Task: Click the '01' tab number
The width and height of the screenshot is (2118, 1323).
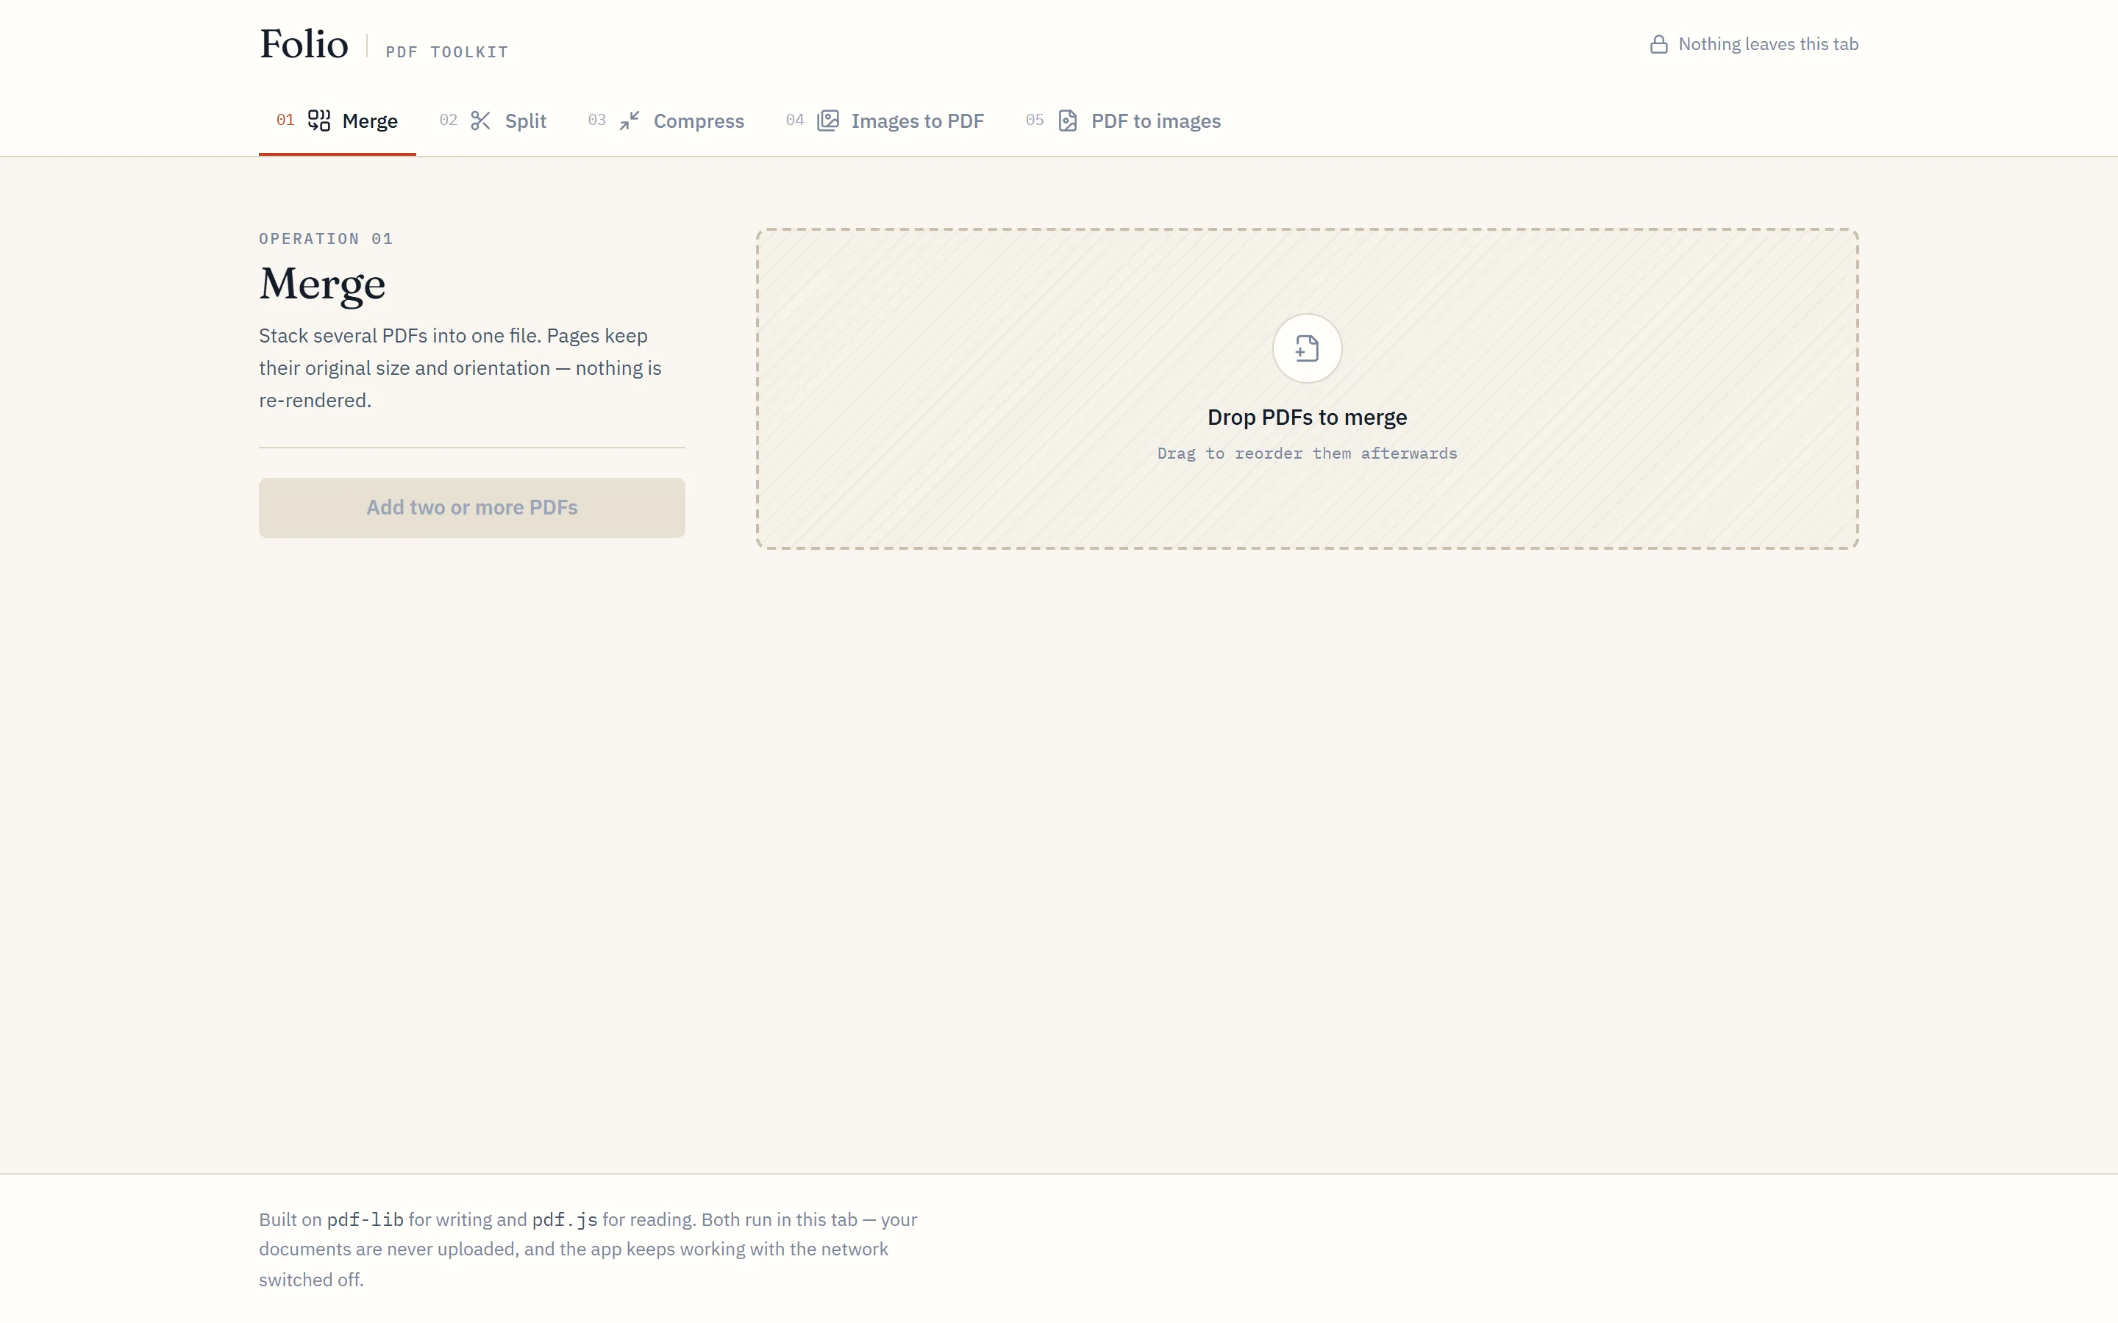Action: (285, 120)
